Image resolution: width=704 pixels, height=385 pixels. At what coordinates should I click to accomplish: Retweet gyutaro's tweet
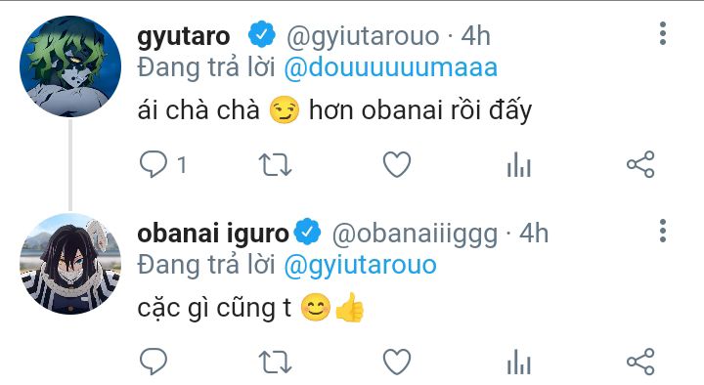pos(275,165)
